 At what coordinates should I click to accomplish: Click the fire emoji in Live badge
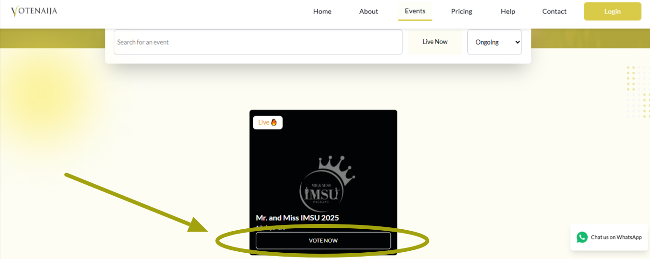[x=274, y=122]
